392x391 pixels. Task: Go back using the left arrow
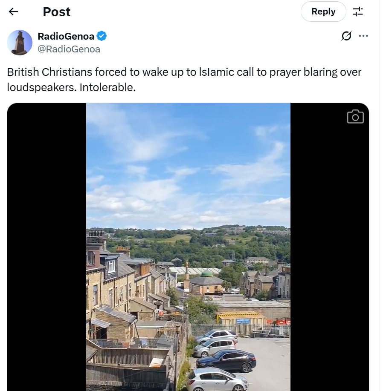(x=14, y=11)
